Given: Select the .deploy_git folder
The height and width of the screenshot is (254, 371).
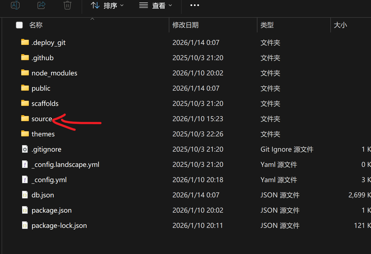Looking at the screenshot, I should (48, 42).
